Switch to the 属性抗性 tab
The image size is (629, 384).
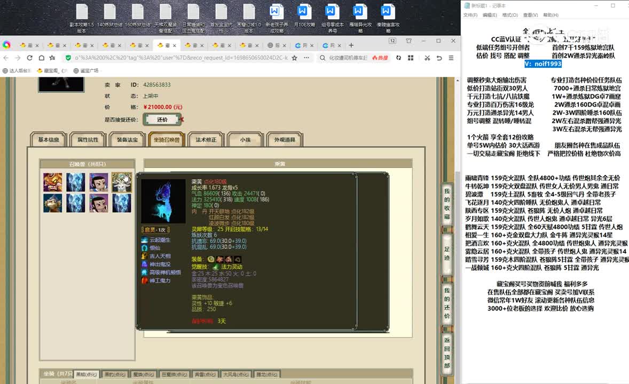click(88, 140)
